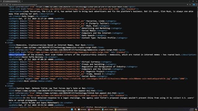Viewport: 198px width, 111px height.
Task: Click the browser forward arrow
Action: coord(4,5)
